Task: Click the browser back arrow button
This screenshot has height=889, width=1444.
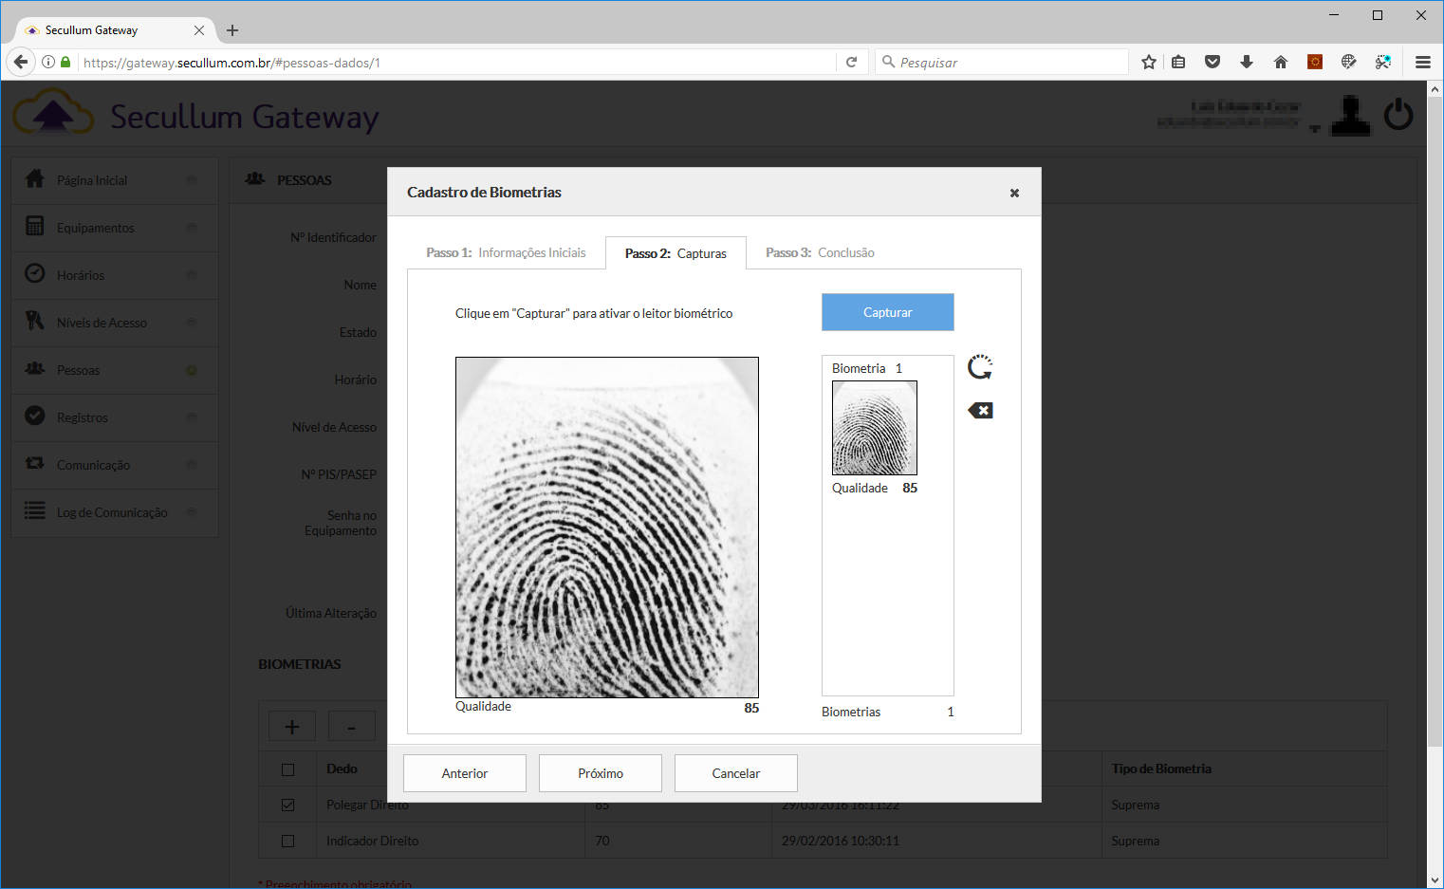Action: pyautogui.click(x=21, y=62)
